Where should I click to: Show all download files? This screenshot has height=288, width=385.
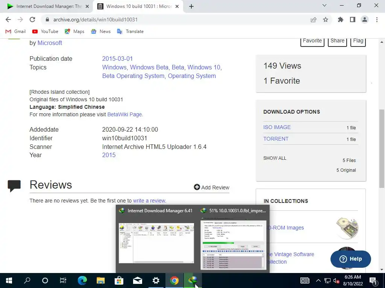(275, 158)
